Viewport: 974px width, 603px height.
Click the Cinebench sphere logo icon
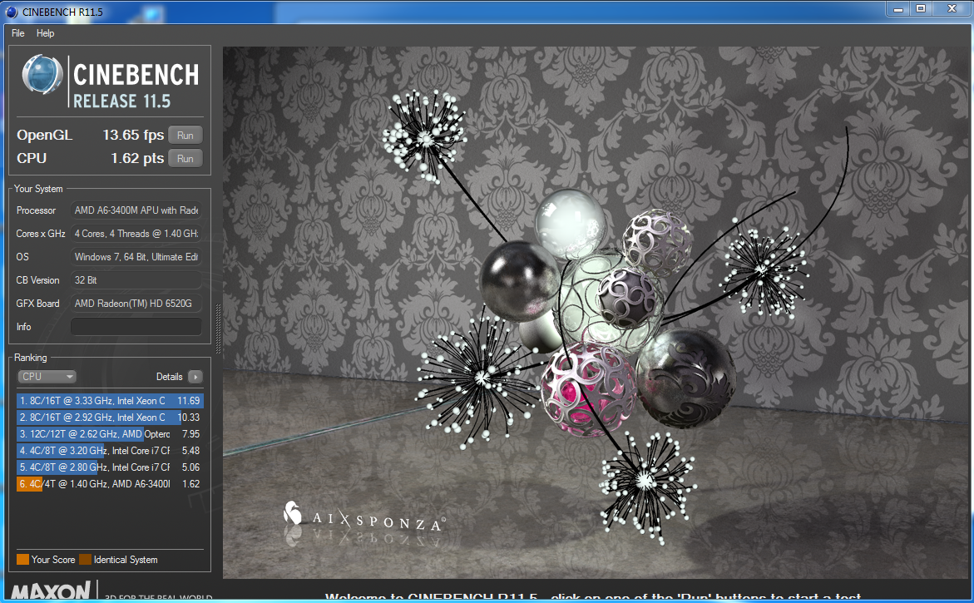coord(42,75)
